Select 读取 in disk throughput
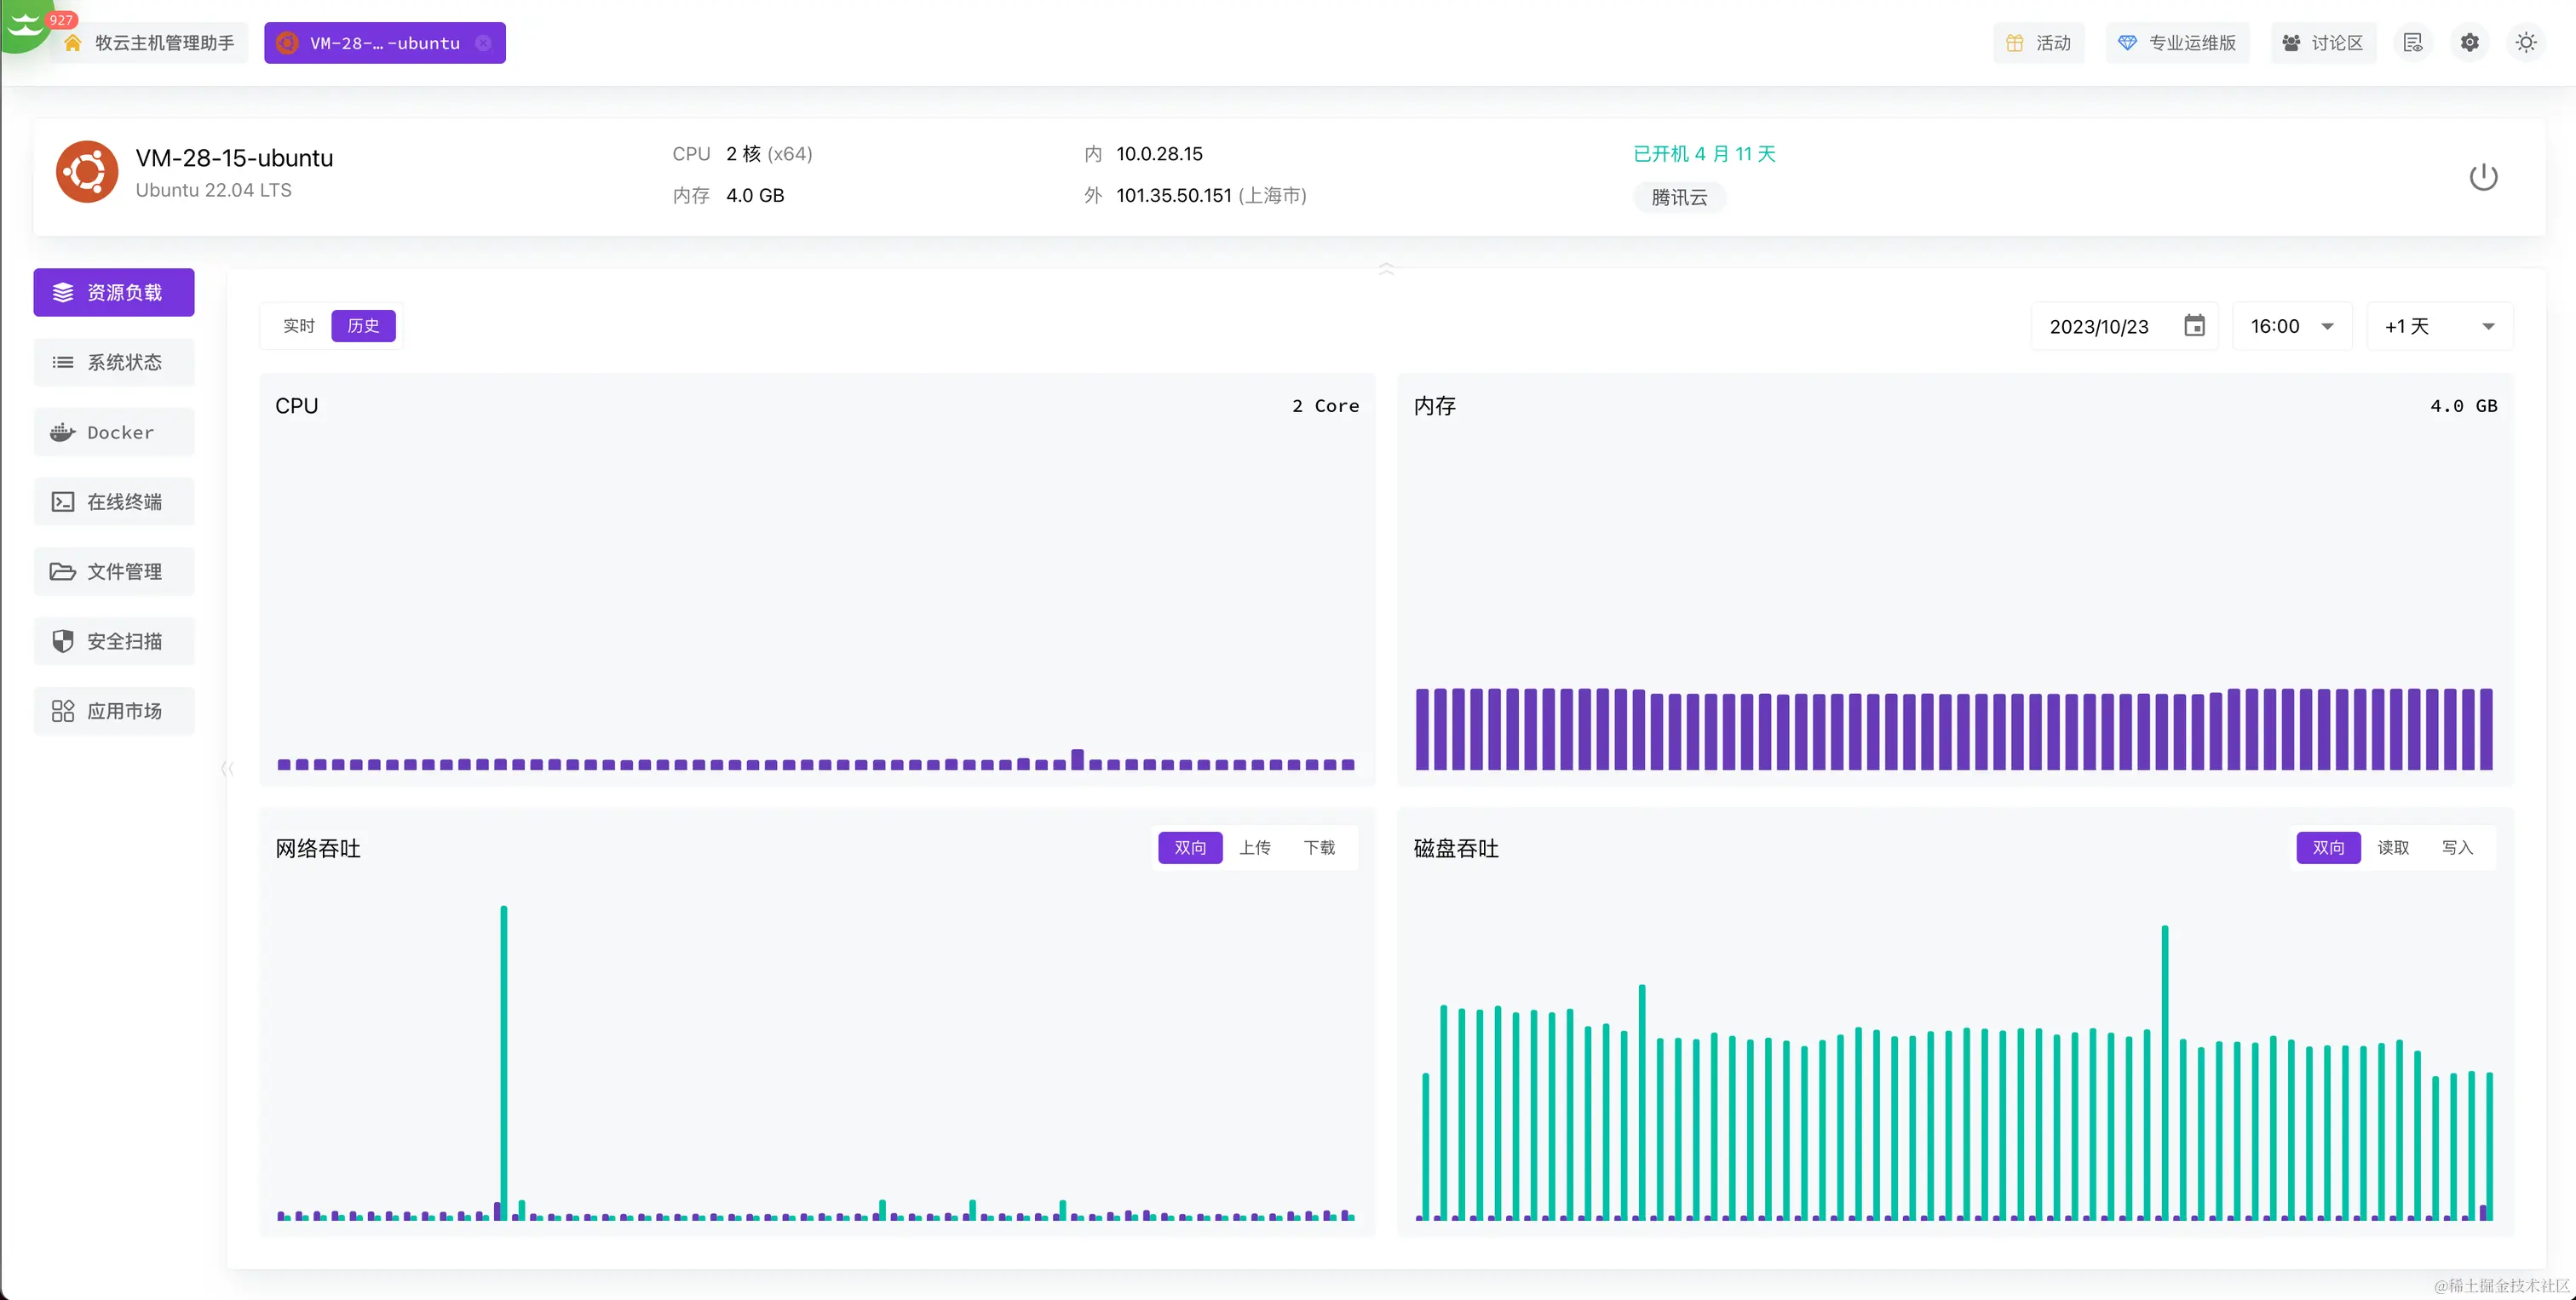 pyautogui.click(x=2392, y=847)
